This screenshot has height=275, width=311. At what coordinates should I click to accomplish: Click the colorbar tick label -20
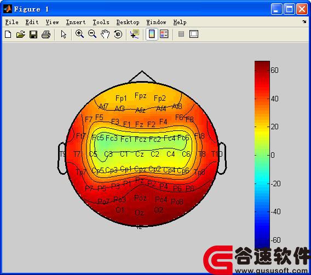(x=276, y=184)
